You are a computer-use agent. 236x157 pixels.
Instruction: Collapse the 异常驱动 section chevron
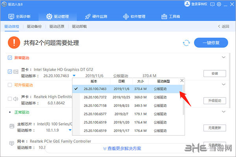pos(224,57)
